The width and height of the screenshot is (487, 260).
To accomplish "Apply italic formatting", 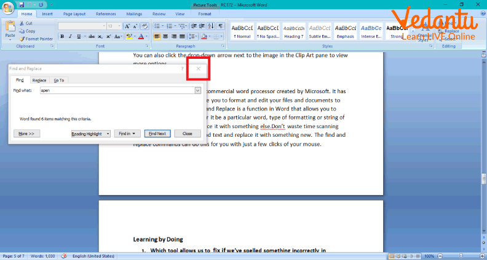I will coord(70,37).
